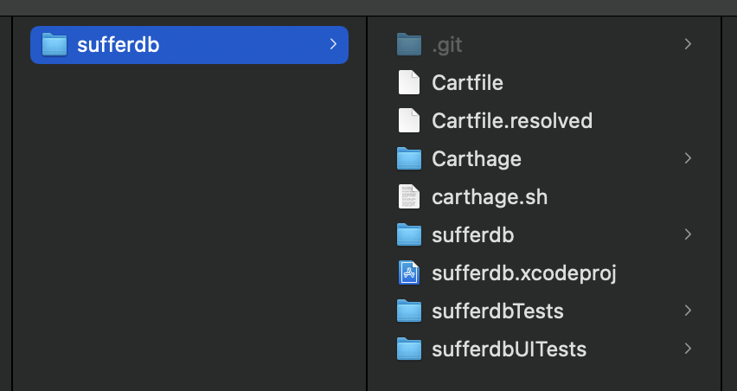Screen dimensions: 737x391
Task: Select the inner sufferdb subfolder name
Action: (x=473, y=234)
